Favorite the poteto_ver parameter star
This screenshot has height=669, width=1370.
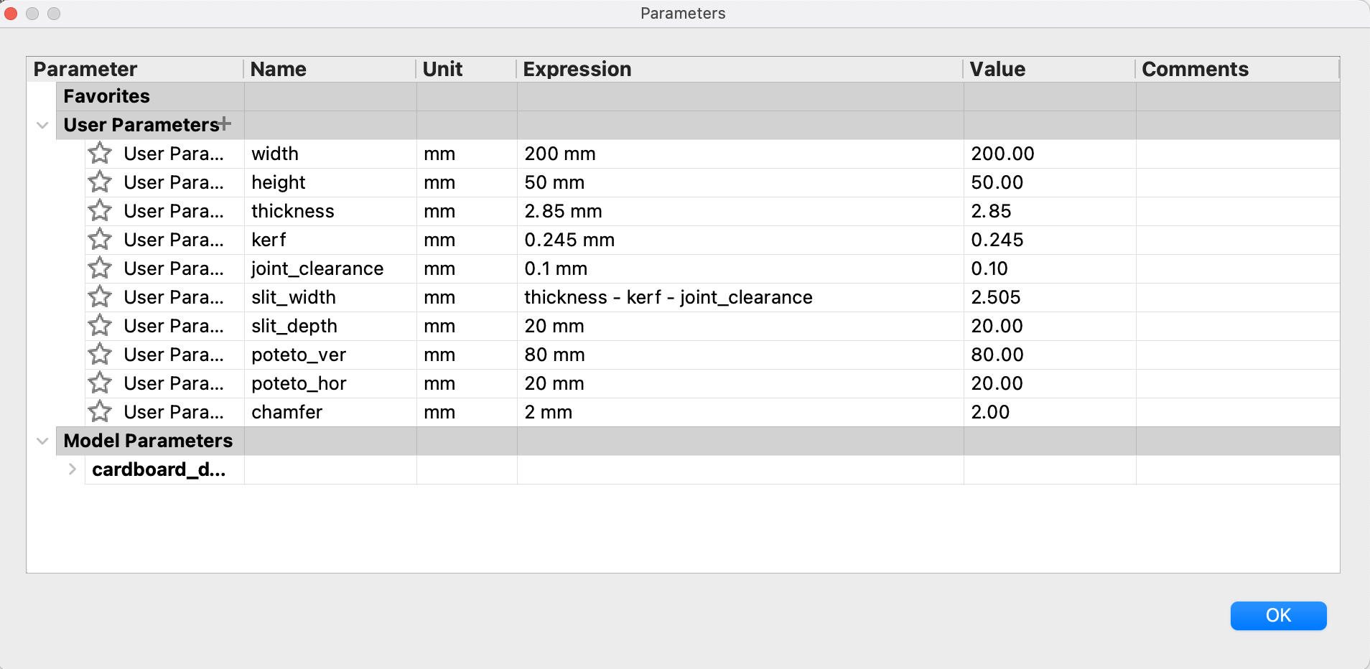100,355
